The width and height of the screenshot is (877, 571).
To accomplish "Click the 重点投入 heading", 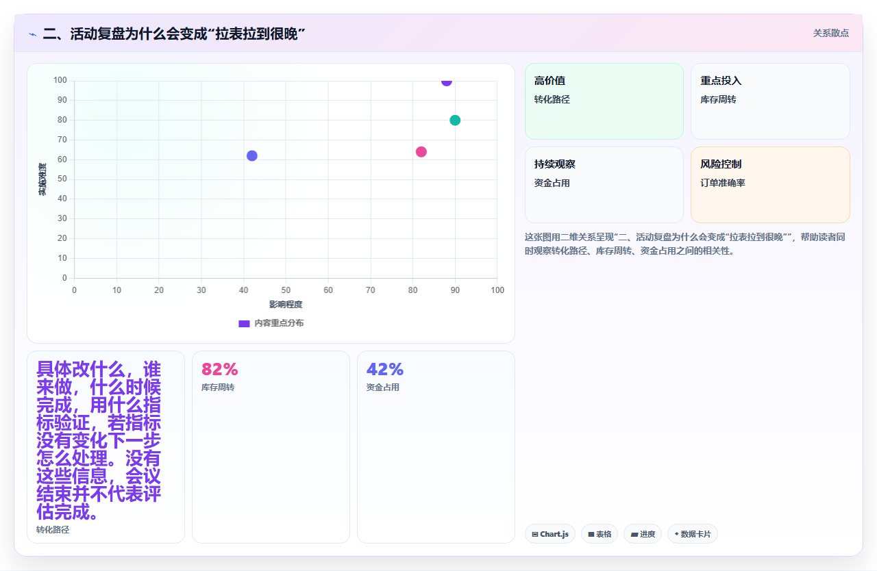I will pos(721,81).
